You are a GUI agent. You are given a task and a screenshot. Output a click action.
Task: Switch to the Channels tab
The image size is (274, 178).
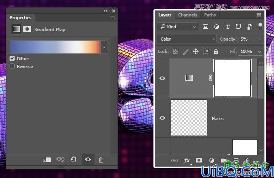point(188,15)
